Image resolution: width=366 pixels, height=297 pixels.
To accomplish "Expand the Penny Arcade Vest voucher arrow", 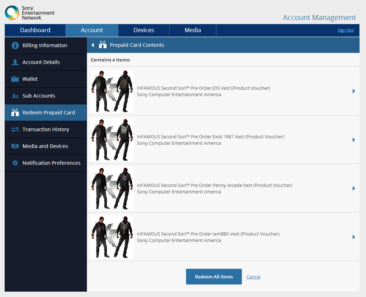I will click(354, 188).
